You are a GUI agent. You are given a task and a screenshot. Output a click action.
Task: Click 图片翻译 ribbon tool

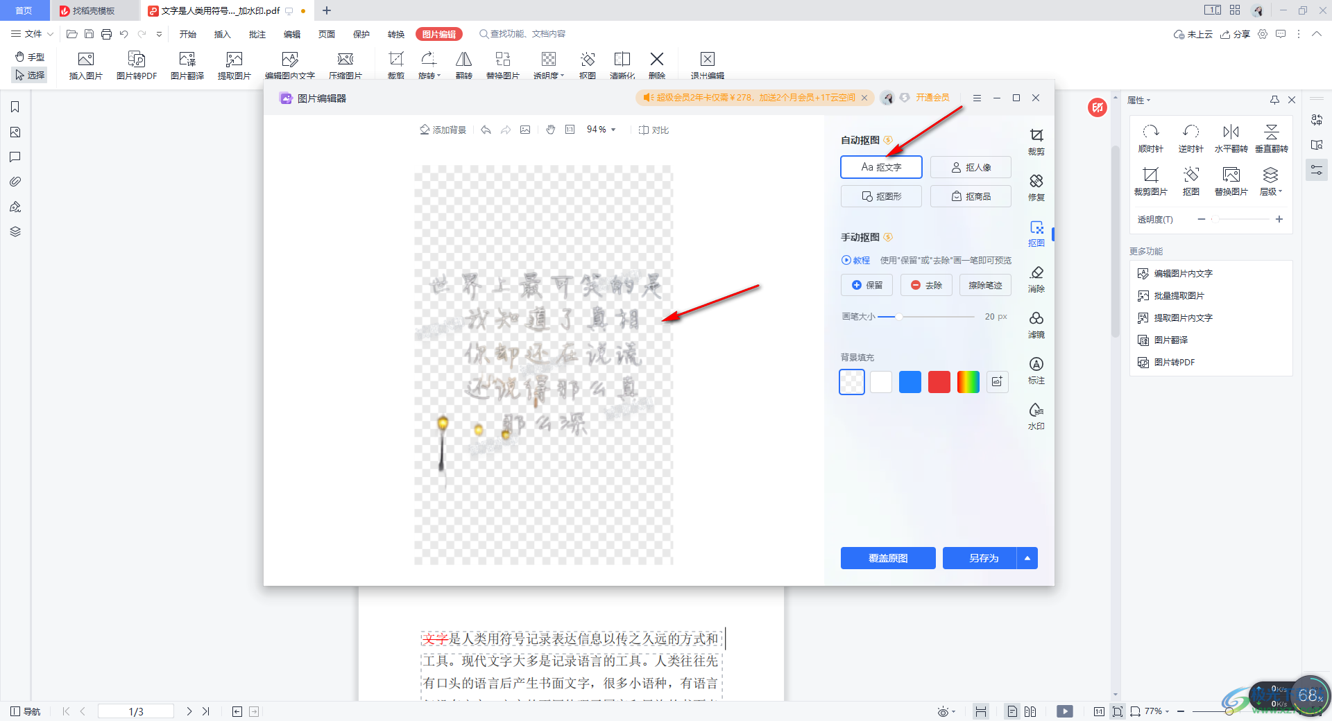[187, 65]
